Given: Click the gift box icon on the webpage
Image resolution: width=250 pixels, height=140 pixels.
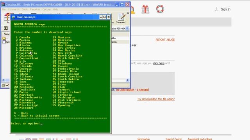Looking at the screenshot, I should (145, 9).
